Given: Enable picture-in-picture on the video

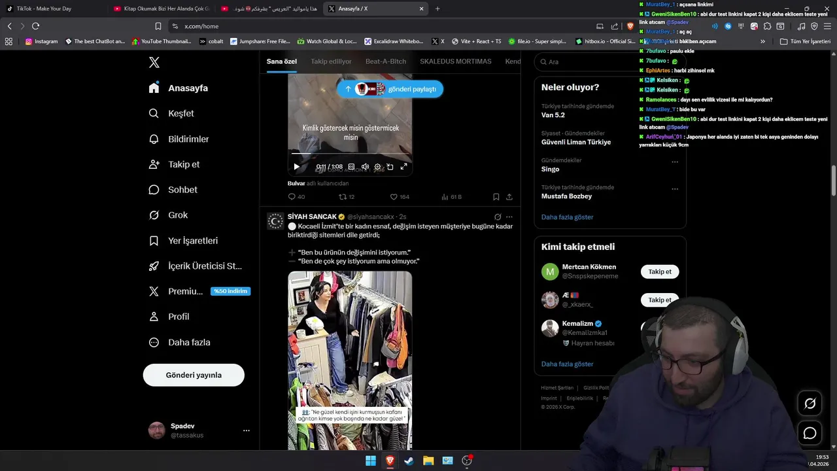Looking at the screenshot, I should point(390,167).
